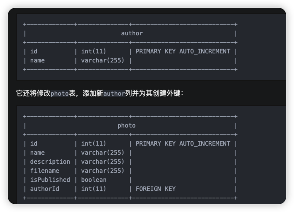The image size is (294, 212).
Task: Click the id column in photo table
Action: (34, 143)
